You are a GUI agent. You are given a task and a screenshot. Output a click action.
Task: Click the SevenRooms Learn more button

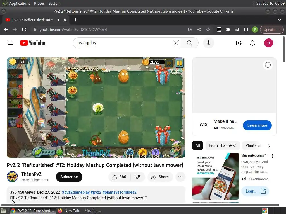coord(255,191)
